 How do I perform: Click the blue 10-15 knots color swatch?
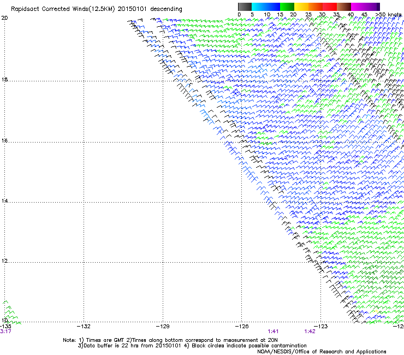273,7
